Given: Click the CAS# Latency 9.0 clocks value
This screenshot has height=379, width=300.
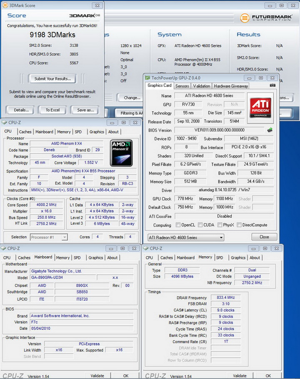Looking at the screenshot, I should tap(226, 310).
